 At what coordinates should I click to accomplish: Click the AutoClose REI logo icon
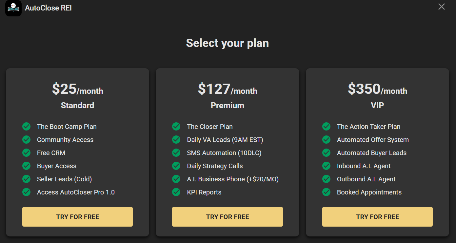point(13,8)
